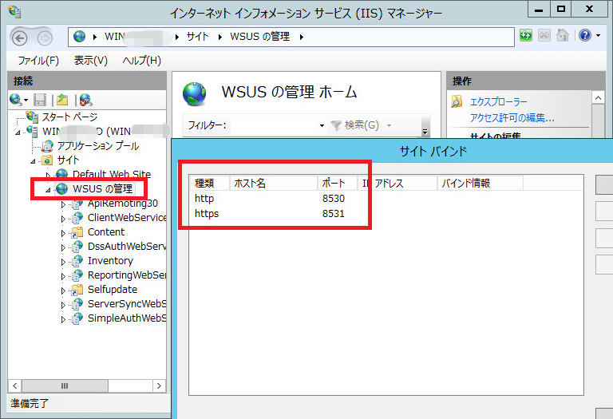This screenshot has width=613, height=419.
Task: Select SimpleAuthWebService tree item
Action: (x=127, y=318)
